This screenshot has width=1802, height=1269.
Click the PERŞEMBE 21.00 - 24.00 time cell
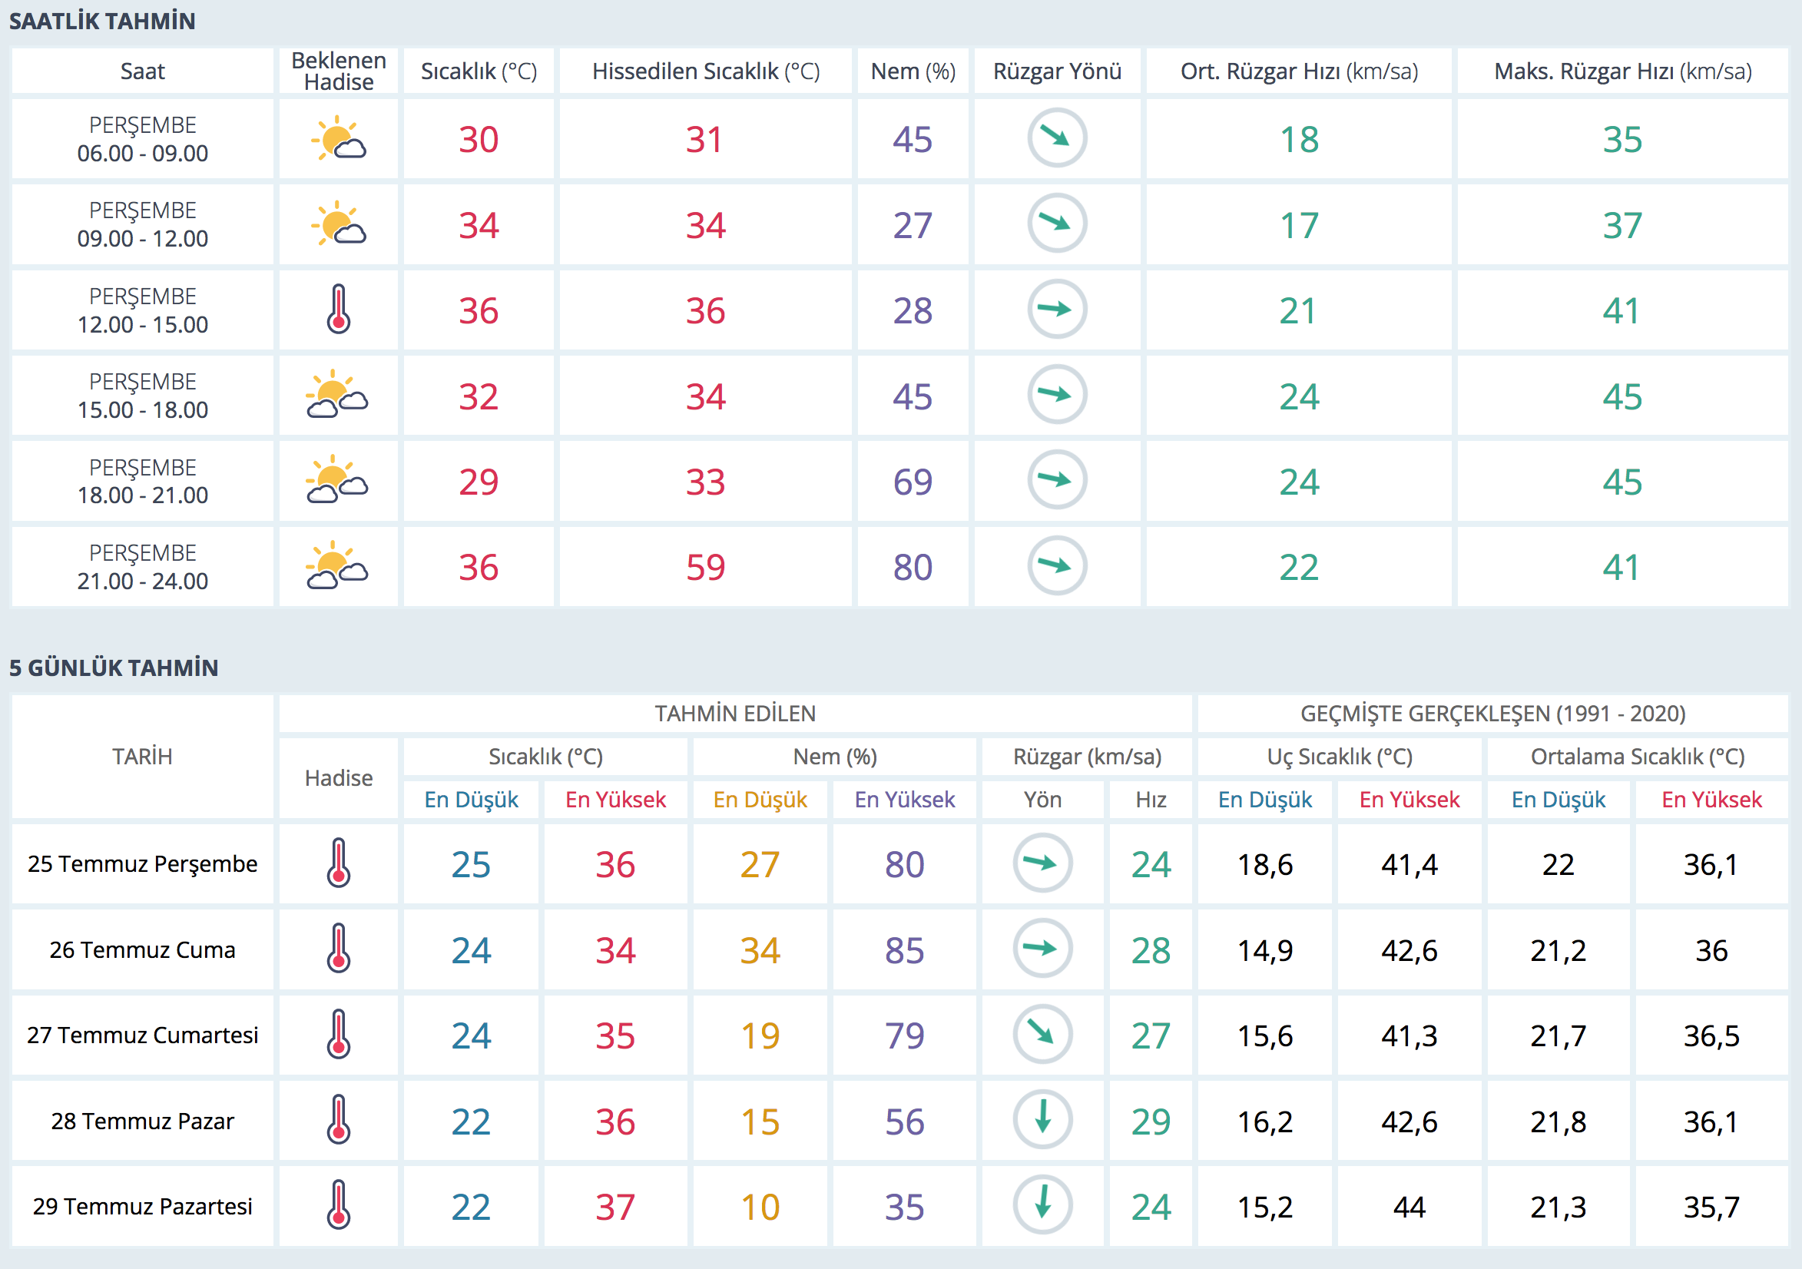coord(142,567)
